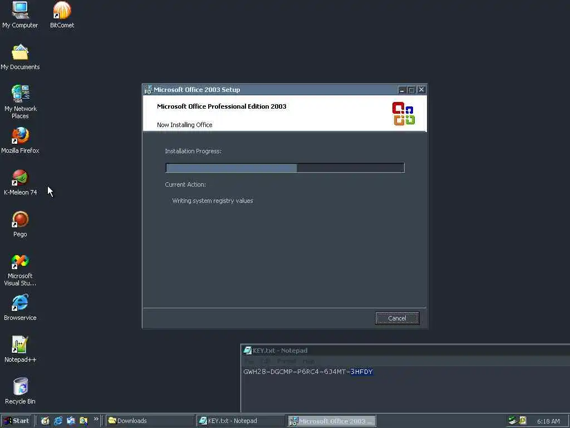
Task: Click the Pego desktop shortcut
Action: click(20, 224)
